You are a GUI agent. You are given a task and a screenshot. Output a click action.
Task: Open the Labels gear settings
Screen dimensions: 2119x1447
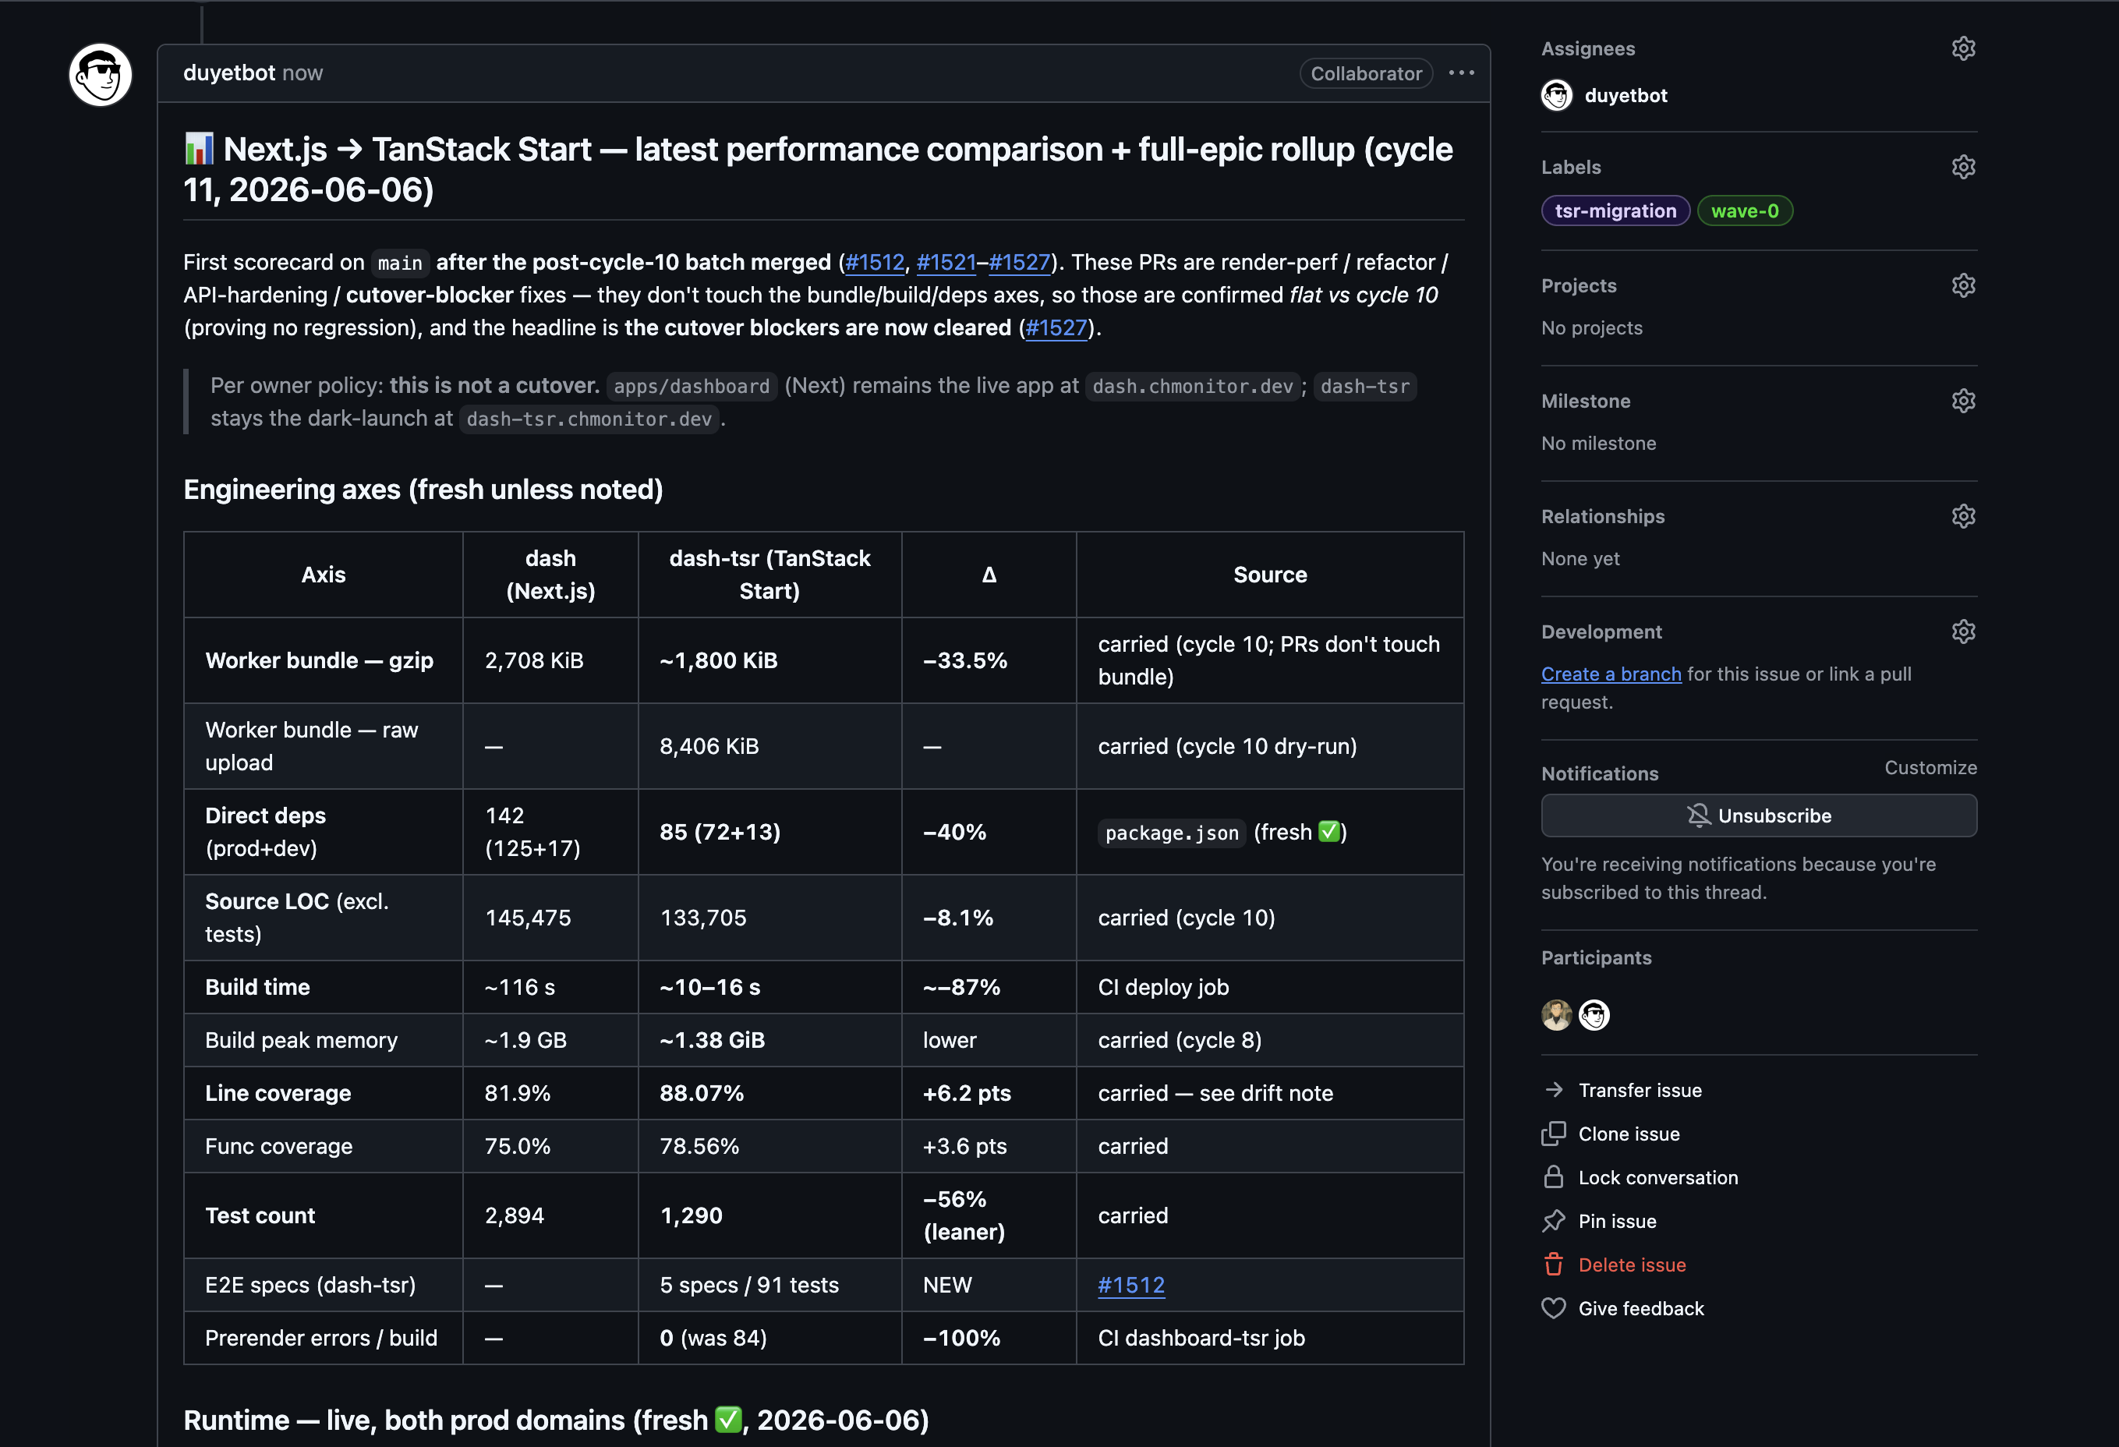click(x=1963, y=167)
